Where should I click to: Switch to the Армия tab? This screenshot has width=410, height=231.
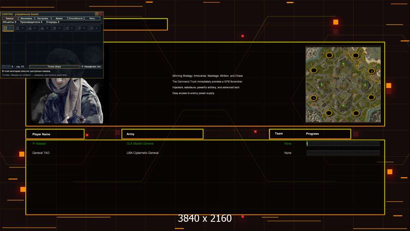59,18
